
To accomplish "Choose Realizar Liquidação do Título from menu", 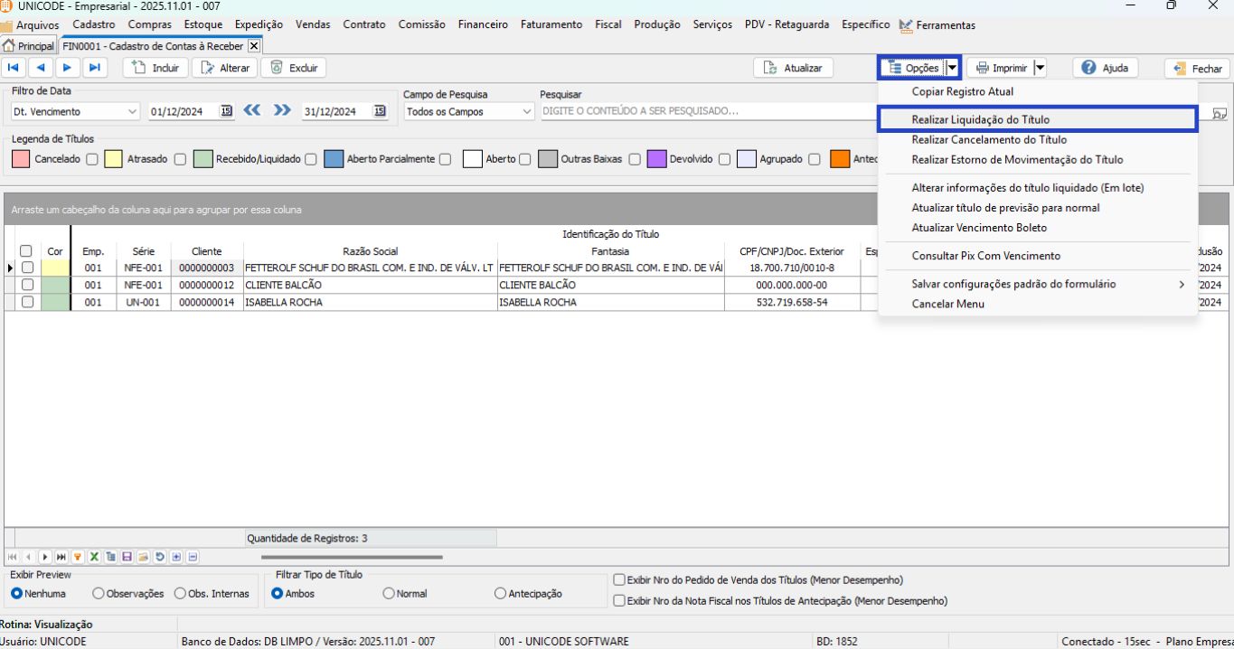I will [980, 119].
